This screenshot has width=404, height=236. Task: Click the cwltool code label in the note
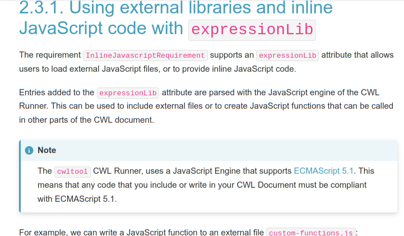point(72,172)
